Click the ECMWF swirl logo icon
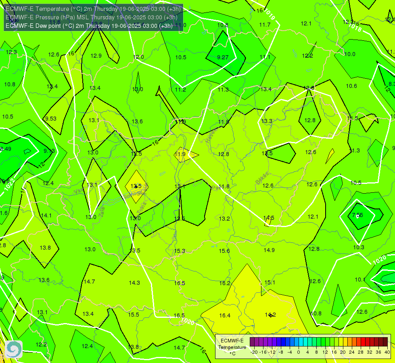 (14, 349)
